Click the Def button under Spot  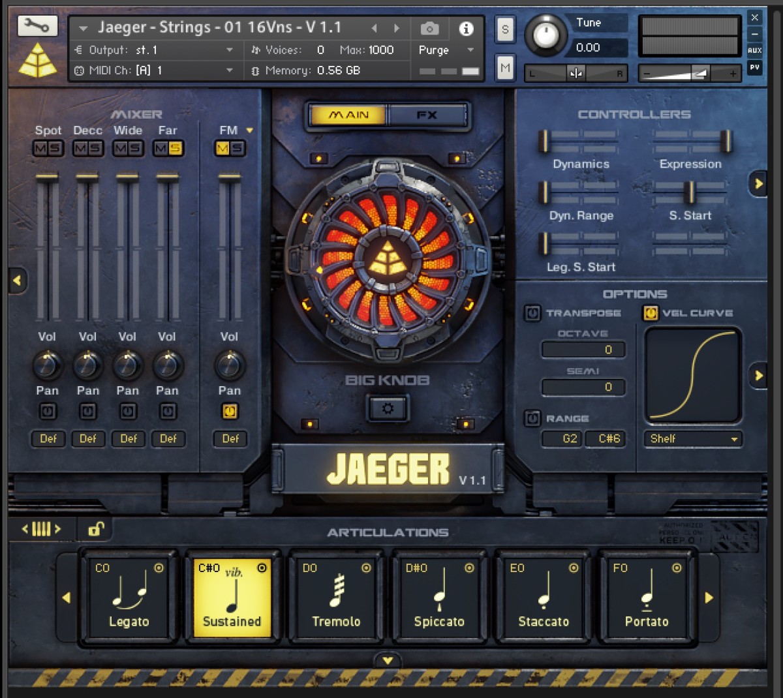click(48, 439)
